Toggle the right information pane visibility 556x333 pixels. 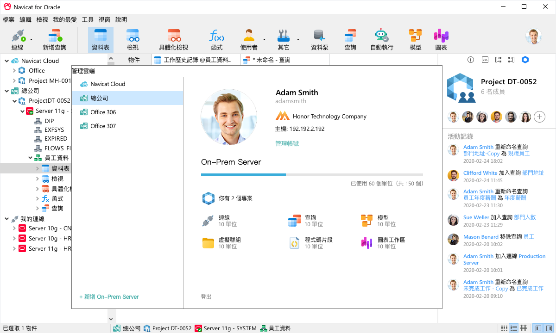point(548,328)
